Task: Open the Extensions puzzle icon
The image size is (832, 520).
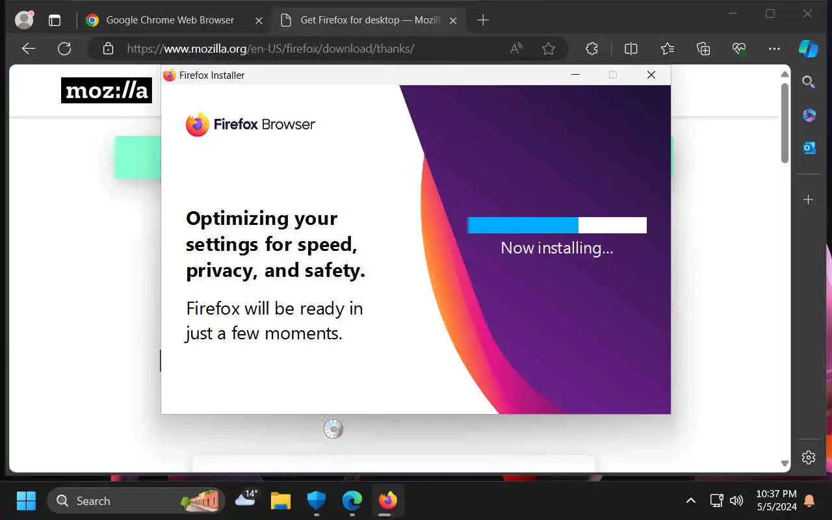Action: click(x=591, y=49)
